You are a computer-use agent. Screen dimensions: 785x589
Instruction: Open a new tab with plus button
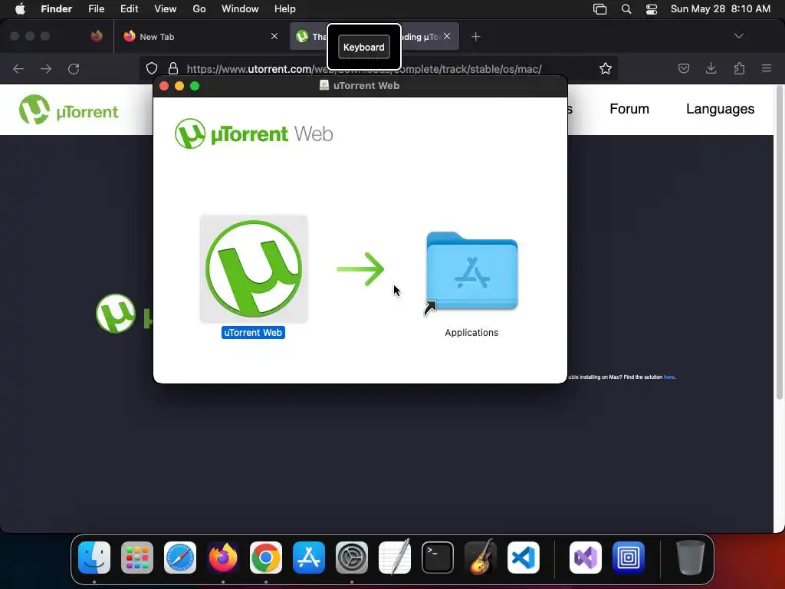tap(475, 37)
